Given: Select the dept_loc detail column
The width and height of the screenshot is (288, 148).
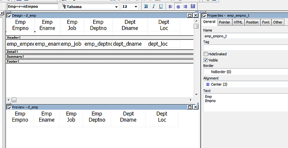Looking at the screenshot, I should coord(164,44).
